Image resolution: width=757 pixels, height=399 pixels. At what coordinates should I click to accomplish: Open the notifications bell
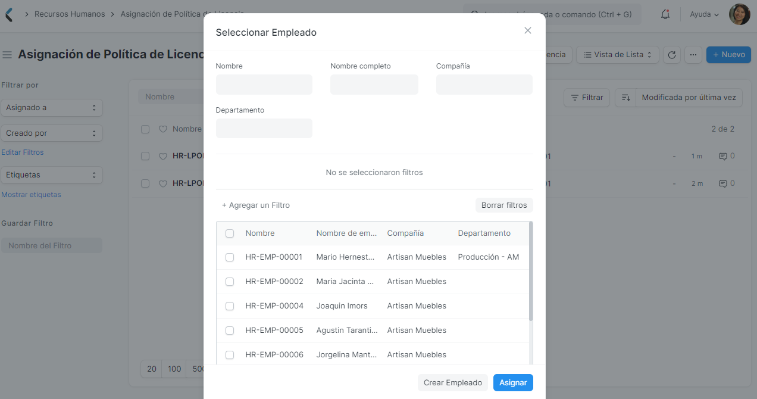coord(665,14)
